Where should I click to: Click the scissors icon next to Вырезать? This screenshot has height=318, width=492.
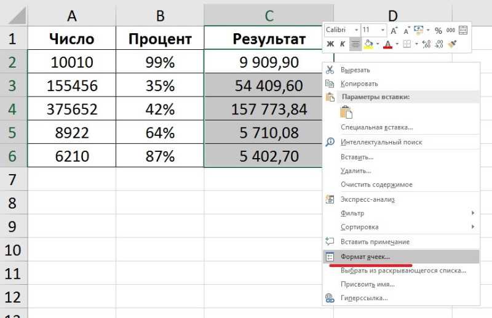click(330, 70)
